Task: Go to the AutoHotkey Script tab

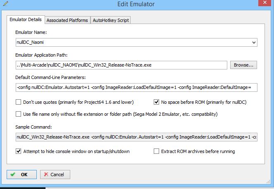Action: pyautogui.click(x=111, y=20)
